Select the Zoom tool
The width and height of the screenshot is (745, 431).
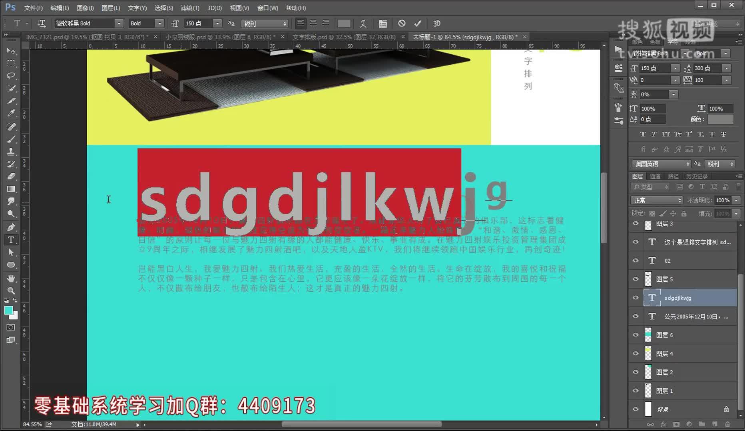[12, 291]
